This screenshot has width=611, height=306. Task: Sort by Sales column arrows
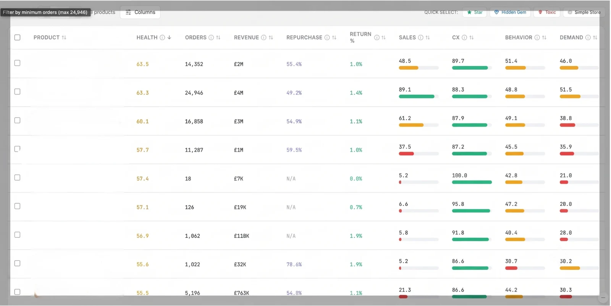pos(428,37)
